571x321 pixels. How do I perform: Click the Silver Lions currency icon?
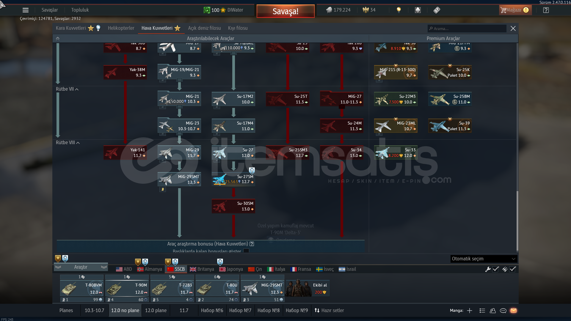coord(329,10)
